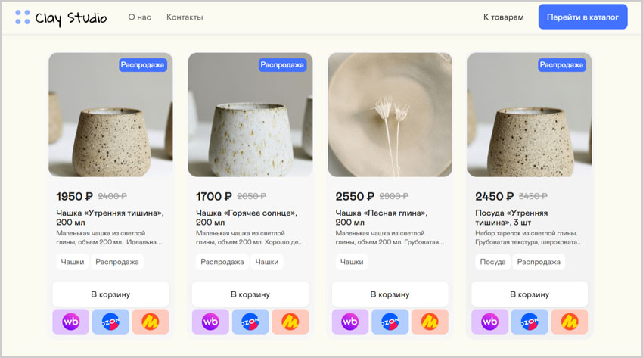
Task: Add the 1700 ₽ «Горячее солнце» cup to cart
Action: [x=250, y=294]
